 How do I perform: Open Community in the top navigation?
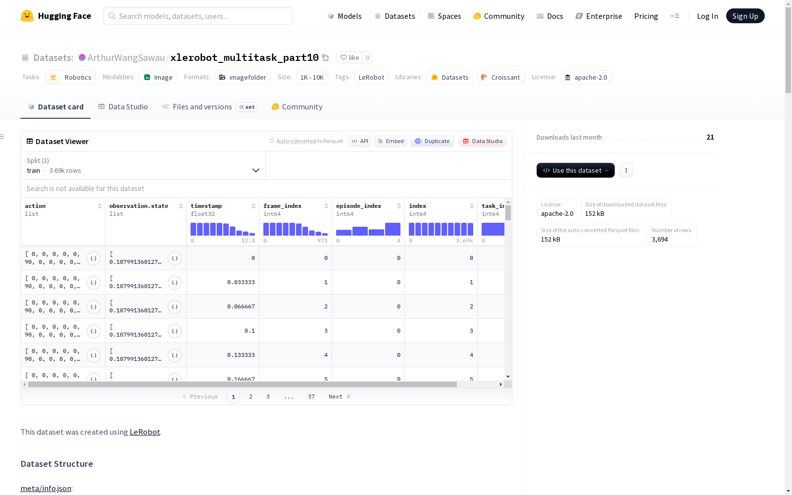tap(499, 16)
